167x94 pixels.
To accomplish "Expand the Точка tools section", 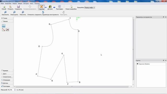I will tap(7, 18).
